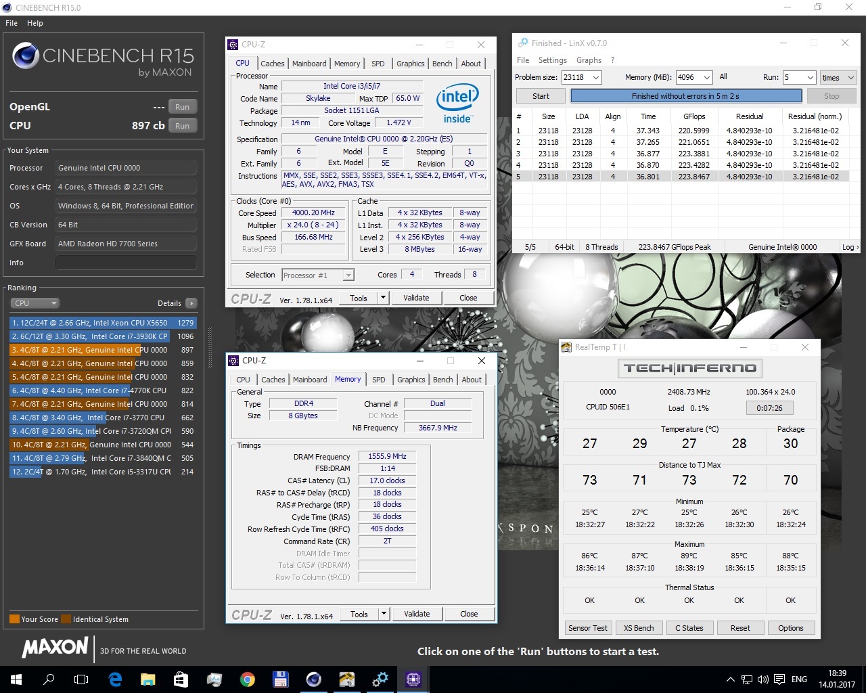Click the Cinebench title bar icon

tap(7, 7)
